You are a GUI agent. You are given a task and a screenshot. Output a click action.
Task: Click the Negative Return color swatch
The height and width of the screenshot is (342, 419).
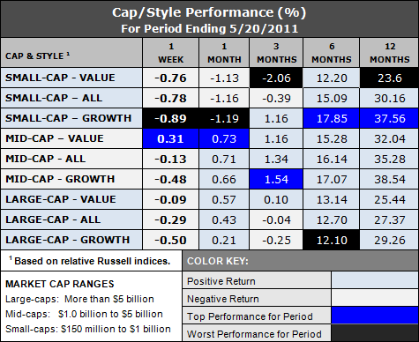coord(375,298)
